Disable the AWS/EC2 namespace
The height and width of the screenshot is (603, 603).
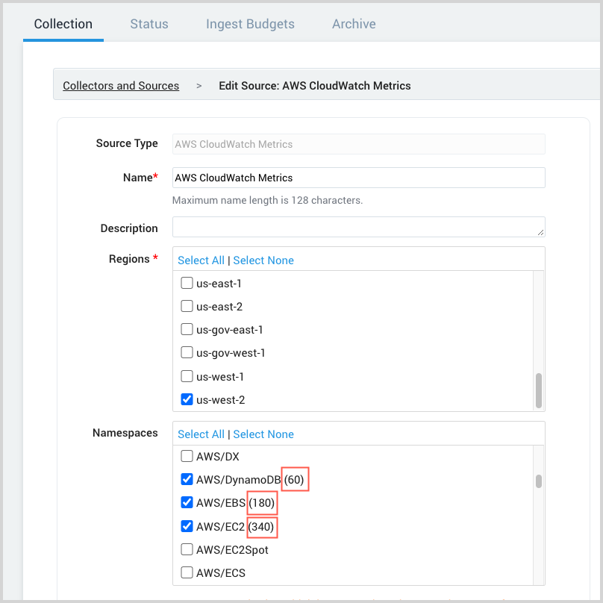[187, 525]
